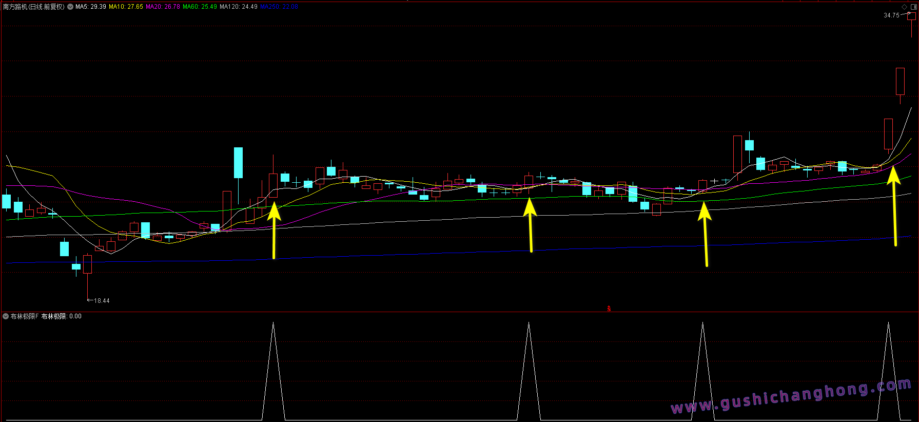Click the diamond icon in top-right corner
This screenshot has width=919, height=422.
[x=904, y=7]
